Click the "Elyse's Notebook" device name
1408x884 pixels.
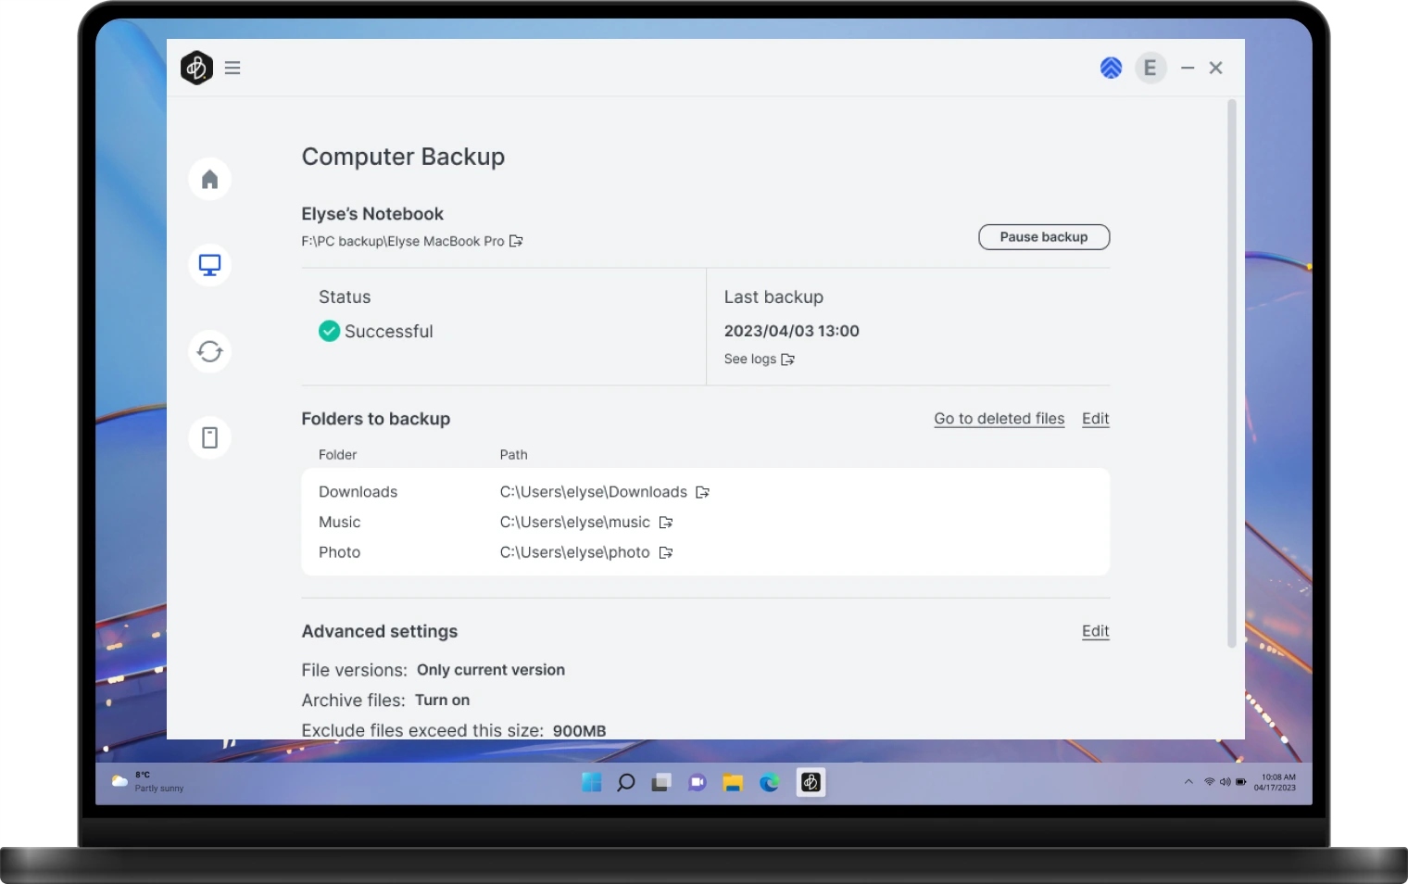[x=372, y=214]
